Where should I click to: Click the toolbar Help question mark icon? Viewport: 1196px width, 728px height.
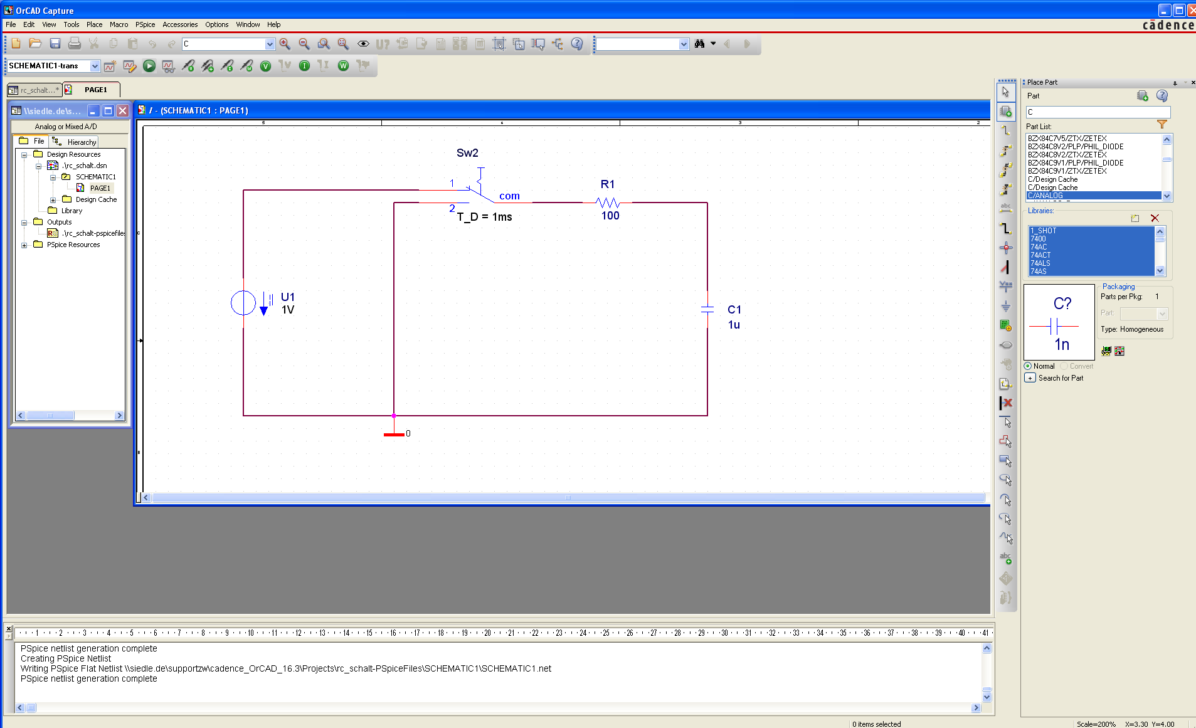click(x=577, y=43)
